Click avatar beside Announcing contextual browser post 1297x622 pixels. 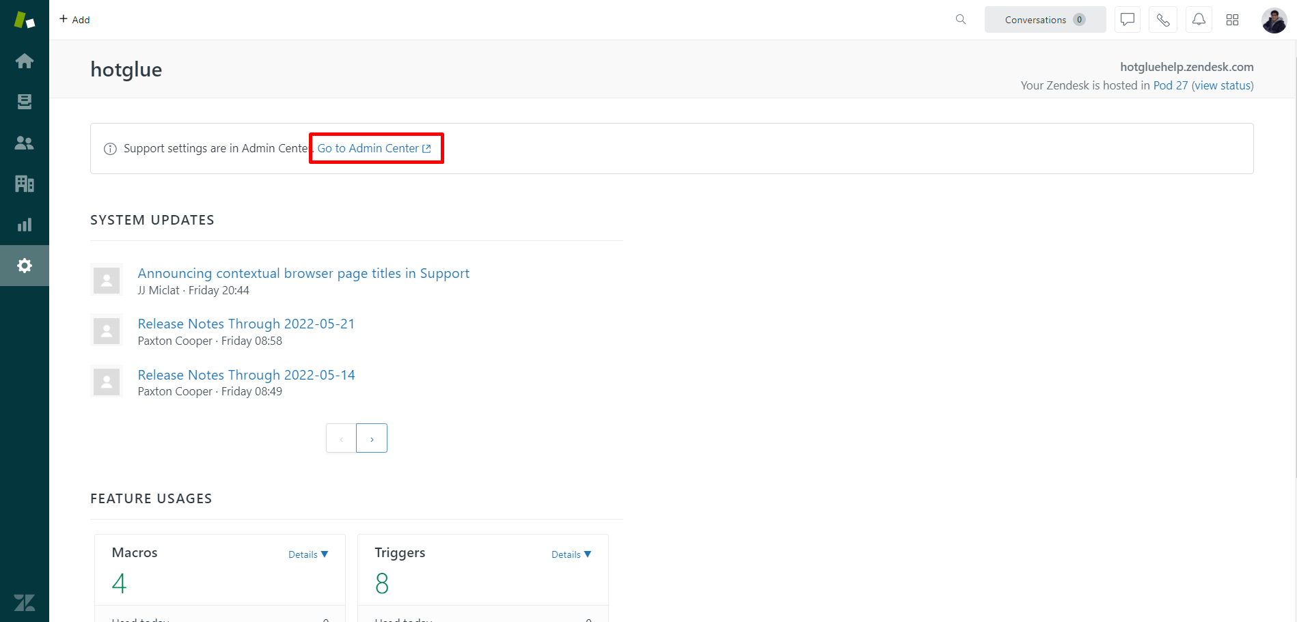tap(107, 280)
